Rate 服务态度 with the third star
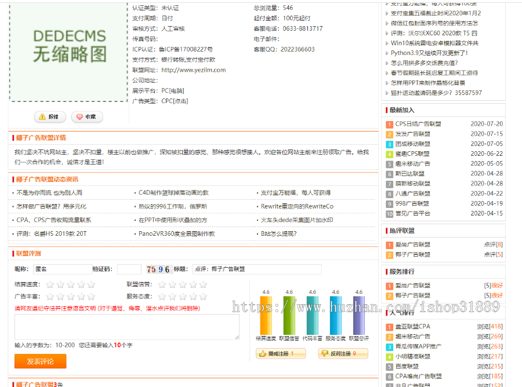The width and height of the screenshot is (522, 387). point(183,297)
